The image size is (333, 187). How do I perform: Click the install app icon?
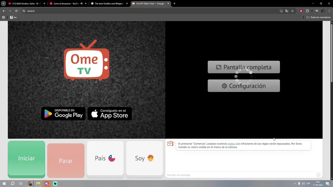[281, 11]
